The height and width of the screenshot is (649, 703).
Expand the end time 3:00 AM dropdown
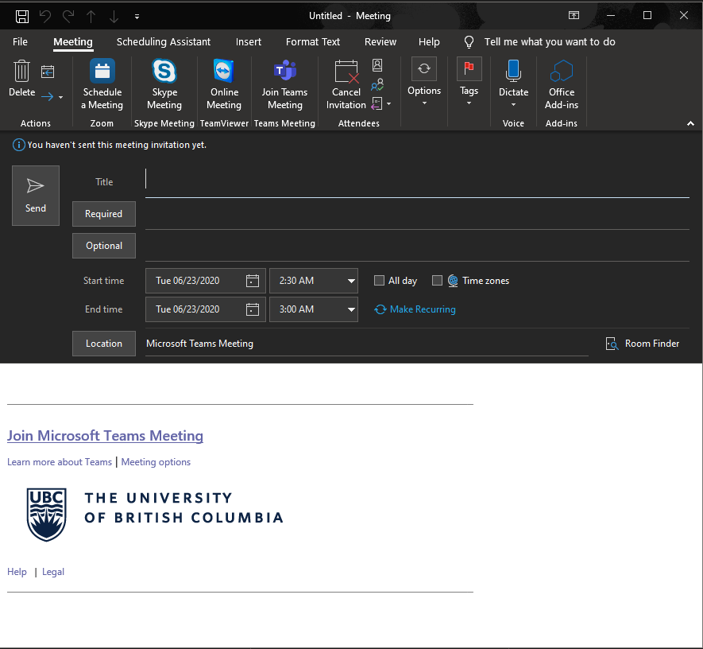click(x=351, y=309)
